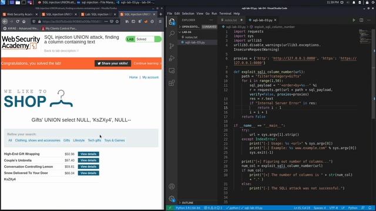Open AWAE - Advanced Web bookmark
376x211 pixels.
21,29
